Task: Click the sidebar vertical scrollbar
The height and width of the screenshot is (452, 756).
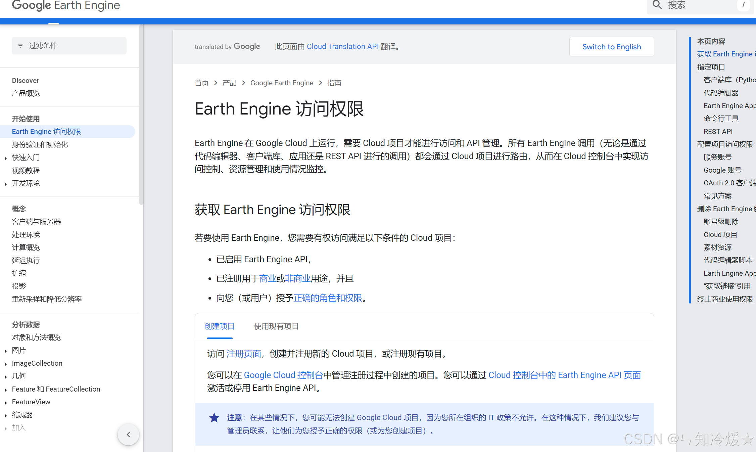Action: point(141,114)
